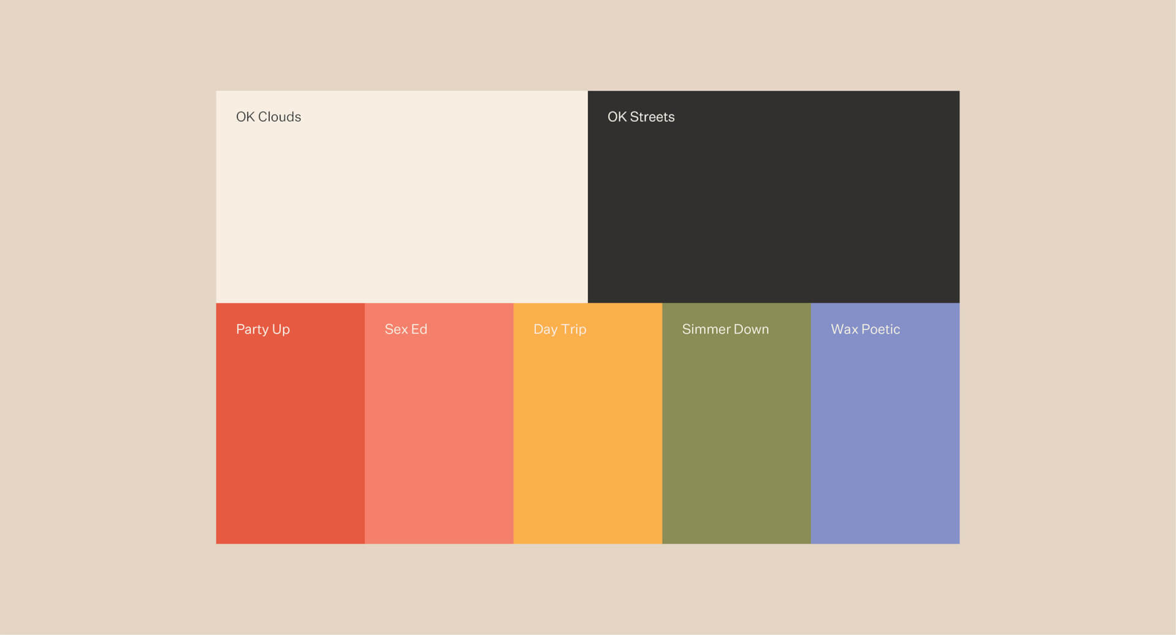Click the 'Sex Ed' text label

point(405,329)
